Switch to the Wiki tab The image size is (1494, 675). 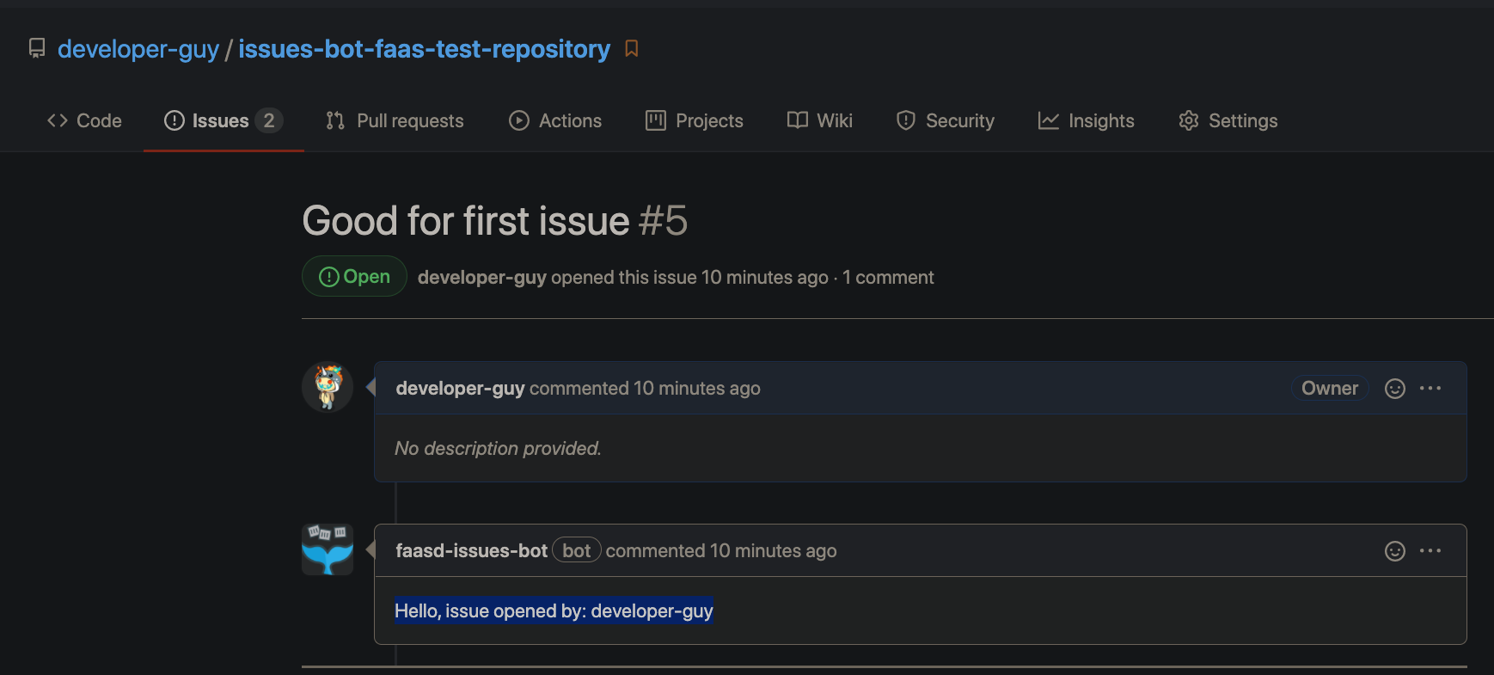(820, 120)
